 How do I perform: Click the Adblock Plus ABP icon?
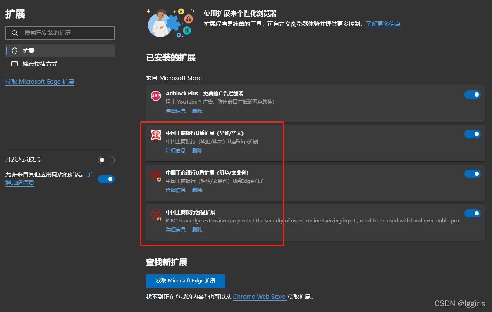point(156,96)
